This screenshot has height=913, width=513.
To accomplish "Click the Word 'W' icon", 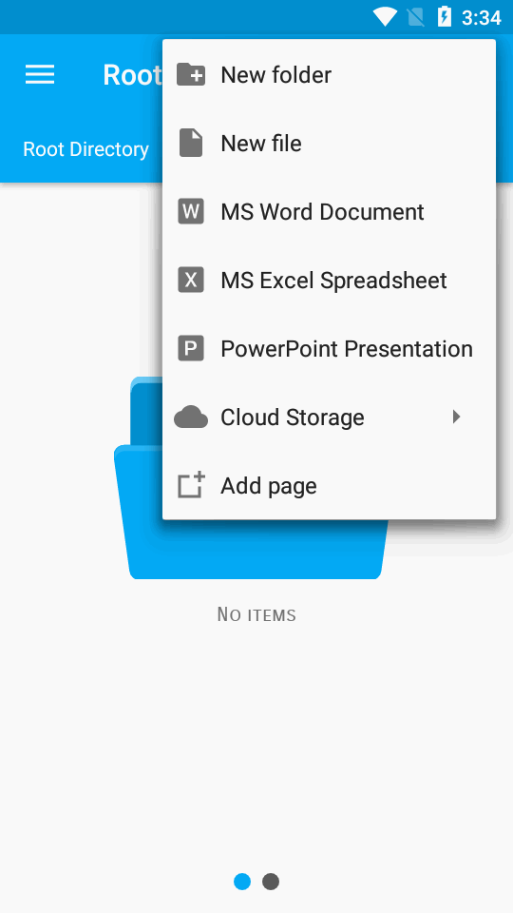I will click(191, 211).
